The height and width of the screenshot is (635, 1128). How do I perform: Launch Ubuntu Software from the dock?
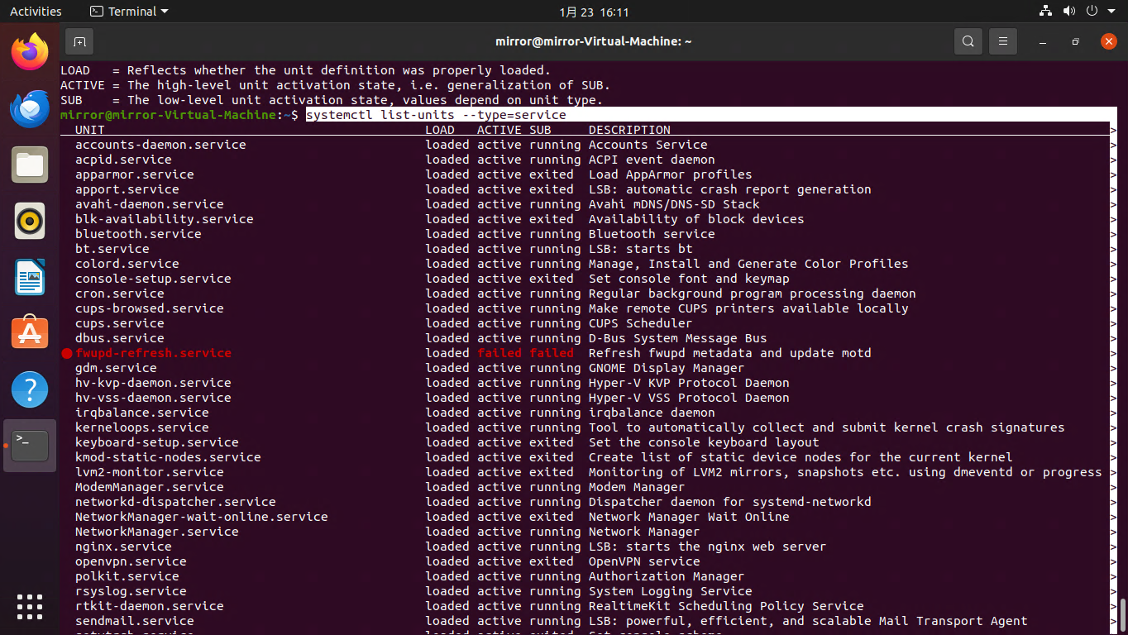pyautogui.click(x=29, y=332)
